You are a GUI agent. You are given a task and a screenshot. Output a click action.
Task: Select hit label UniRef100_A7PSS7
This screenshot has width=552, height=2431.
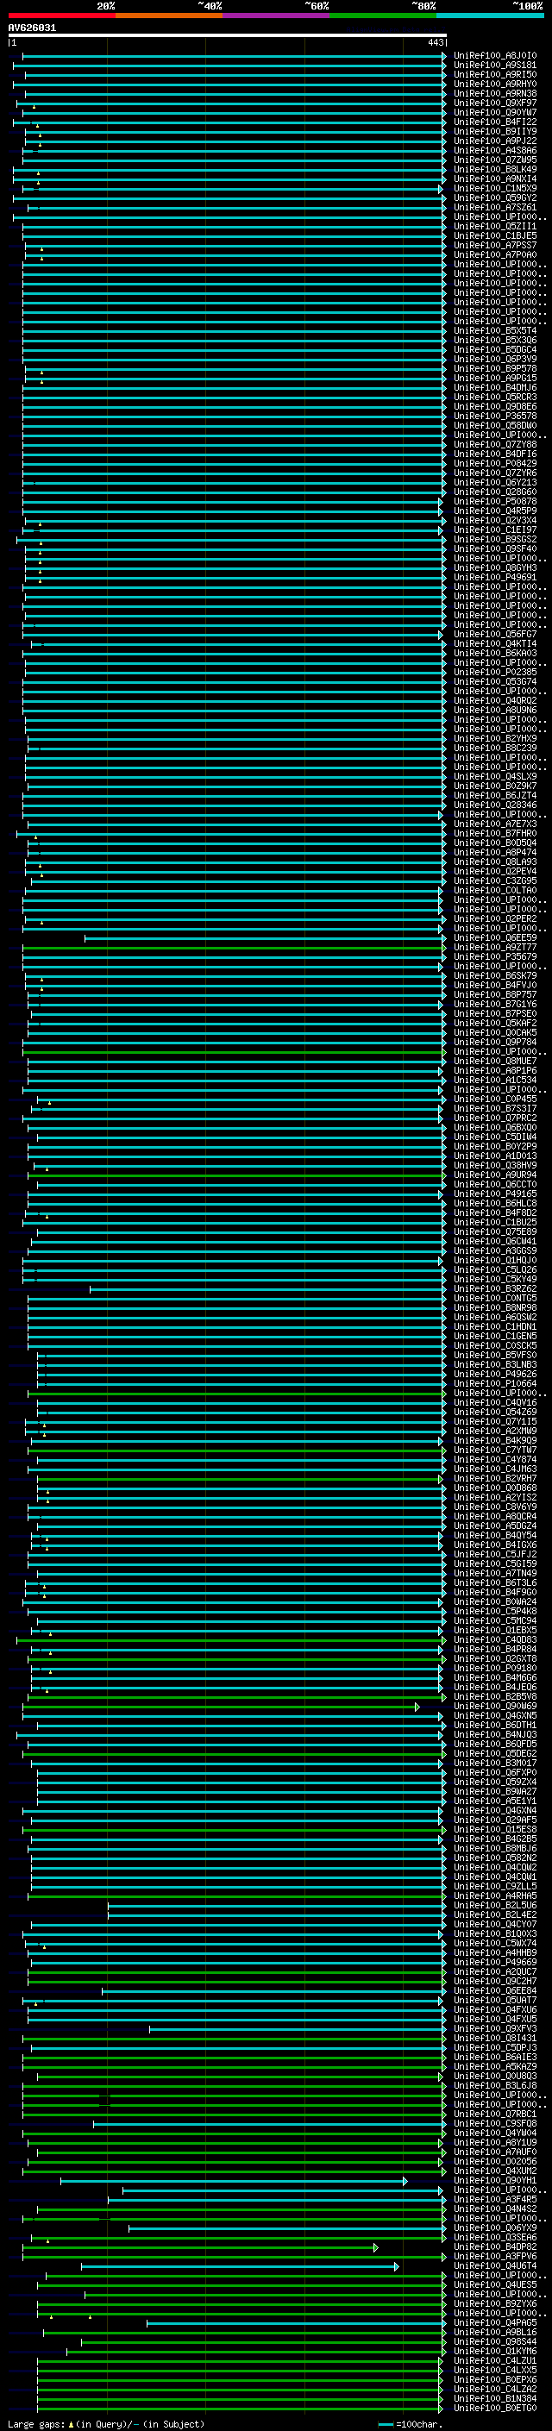[x=495, y=247]
